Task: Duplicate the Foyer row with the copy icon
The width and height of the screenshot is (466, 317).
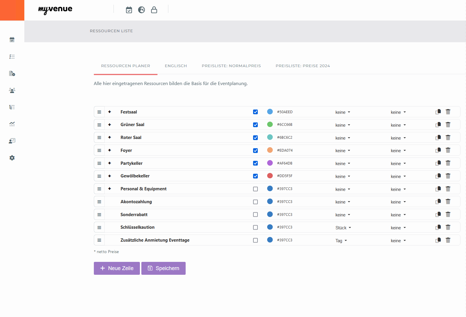Action: point(438,150)
